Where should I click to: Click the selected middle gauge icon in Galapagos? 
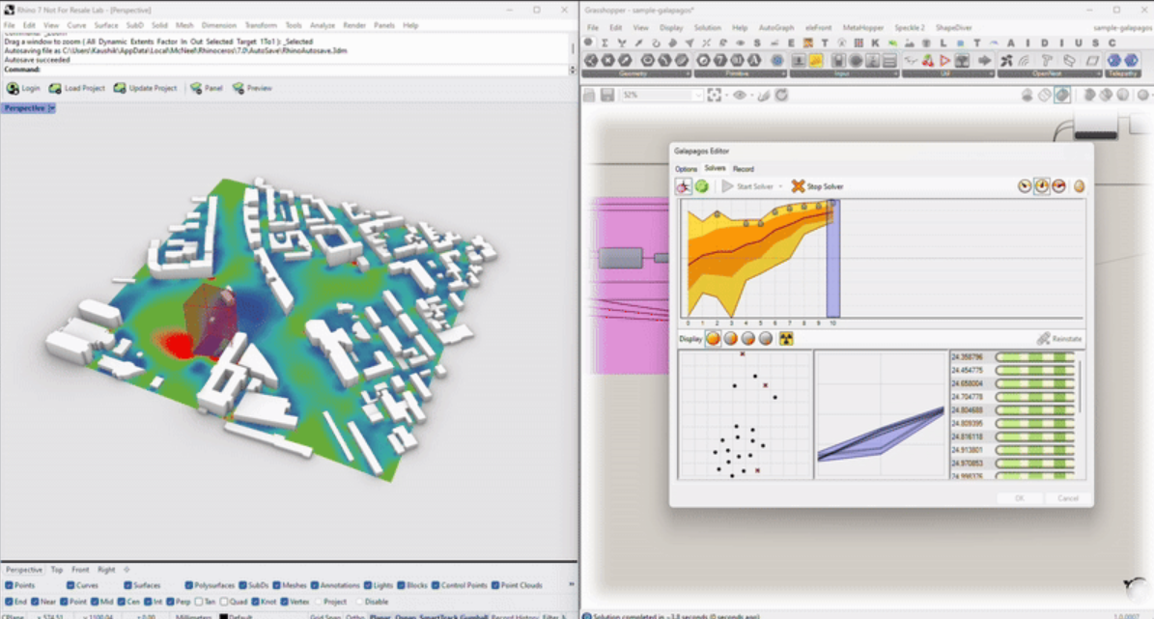point(1041,186)
